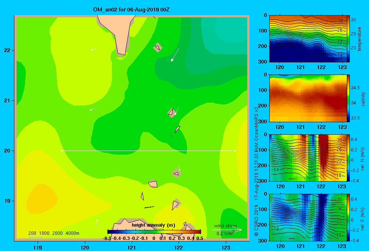The width and height of the screenshot is (369, 251).
Task: Click the title OM_an02 for 06-Aug-2019 00Z
Action: (x=131, y=10)
